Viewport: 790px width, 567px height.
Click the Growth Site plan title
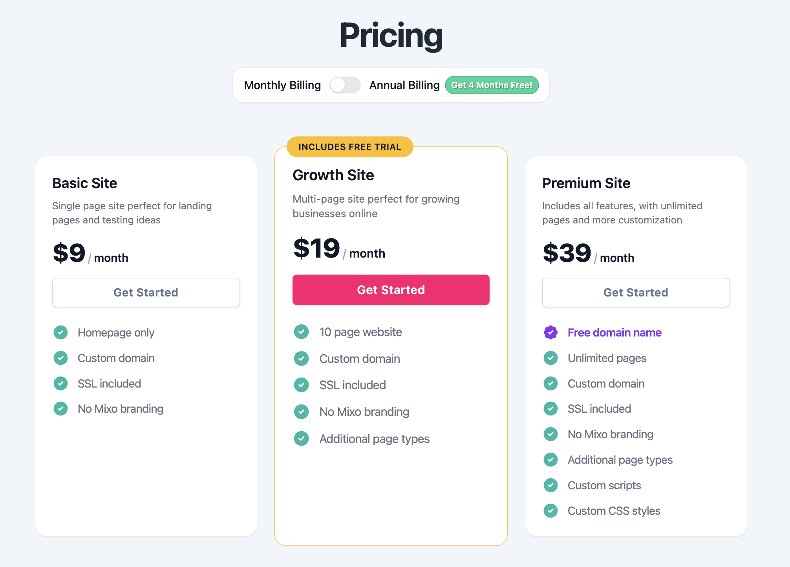pos(333,175)
